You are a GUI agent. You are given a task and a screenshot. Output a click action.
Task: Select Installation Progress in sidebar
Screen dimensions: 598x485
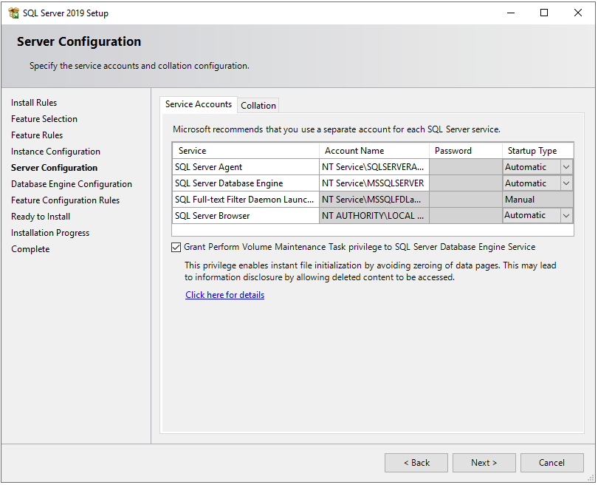(49, 232)
